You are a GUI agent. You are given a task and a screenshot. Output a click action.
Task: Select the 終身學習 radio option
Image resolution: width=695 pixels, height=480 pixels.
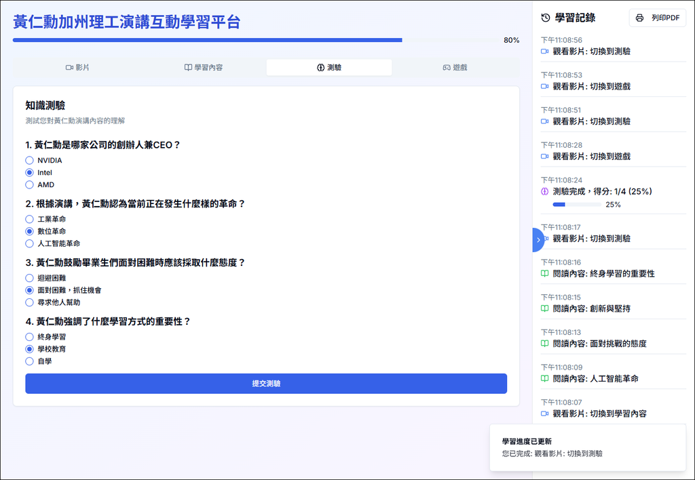click(29, 337)
